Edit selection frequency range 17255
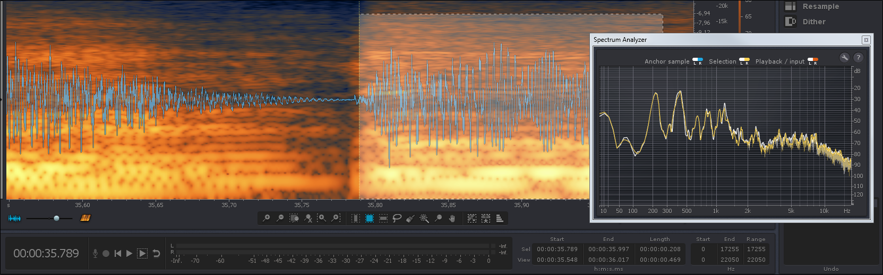 coord(756,249)
